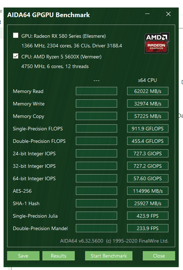Image resolution: width=183 pixels, height=270 pixels.
Task: Click the 24-bit Integer IOPS label
Action: [34, 154]
